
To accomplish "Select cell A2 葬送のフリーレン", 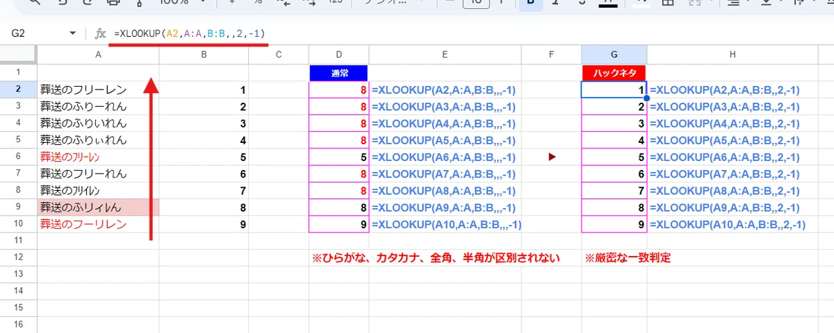I will click(x=98, y=89).
